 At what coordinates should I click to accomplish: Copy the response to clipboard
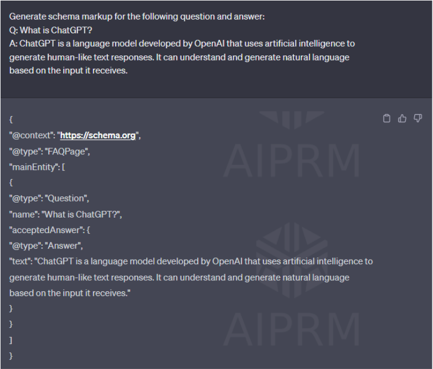point(386,118)
